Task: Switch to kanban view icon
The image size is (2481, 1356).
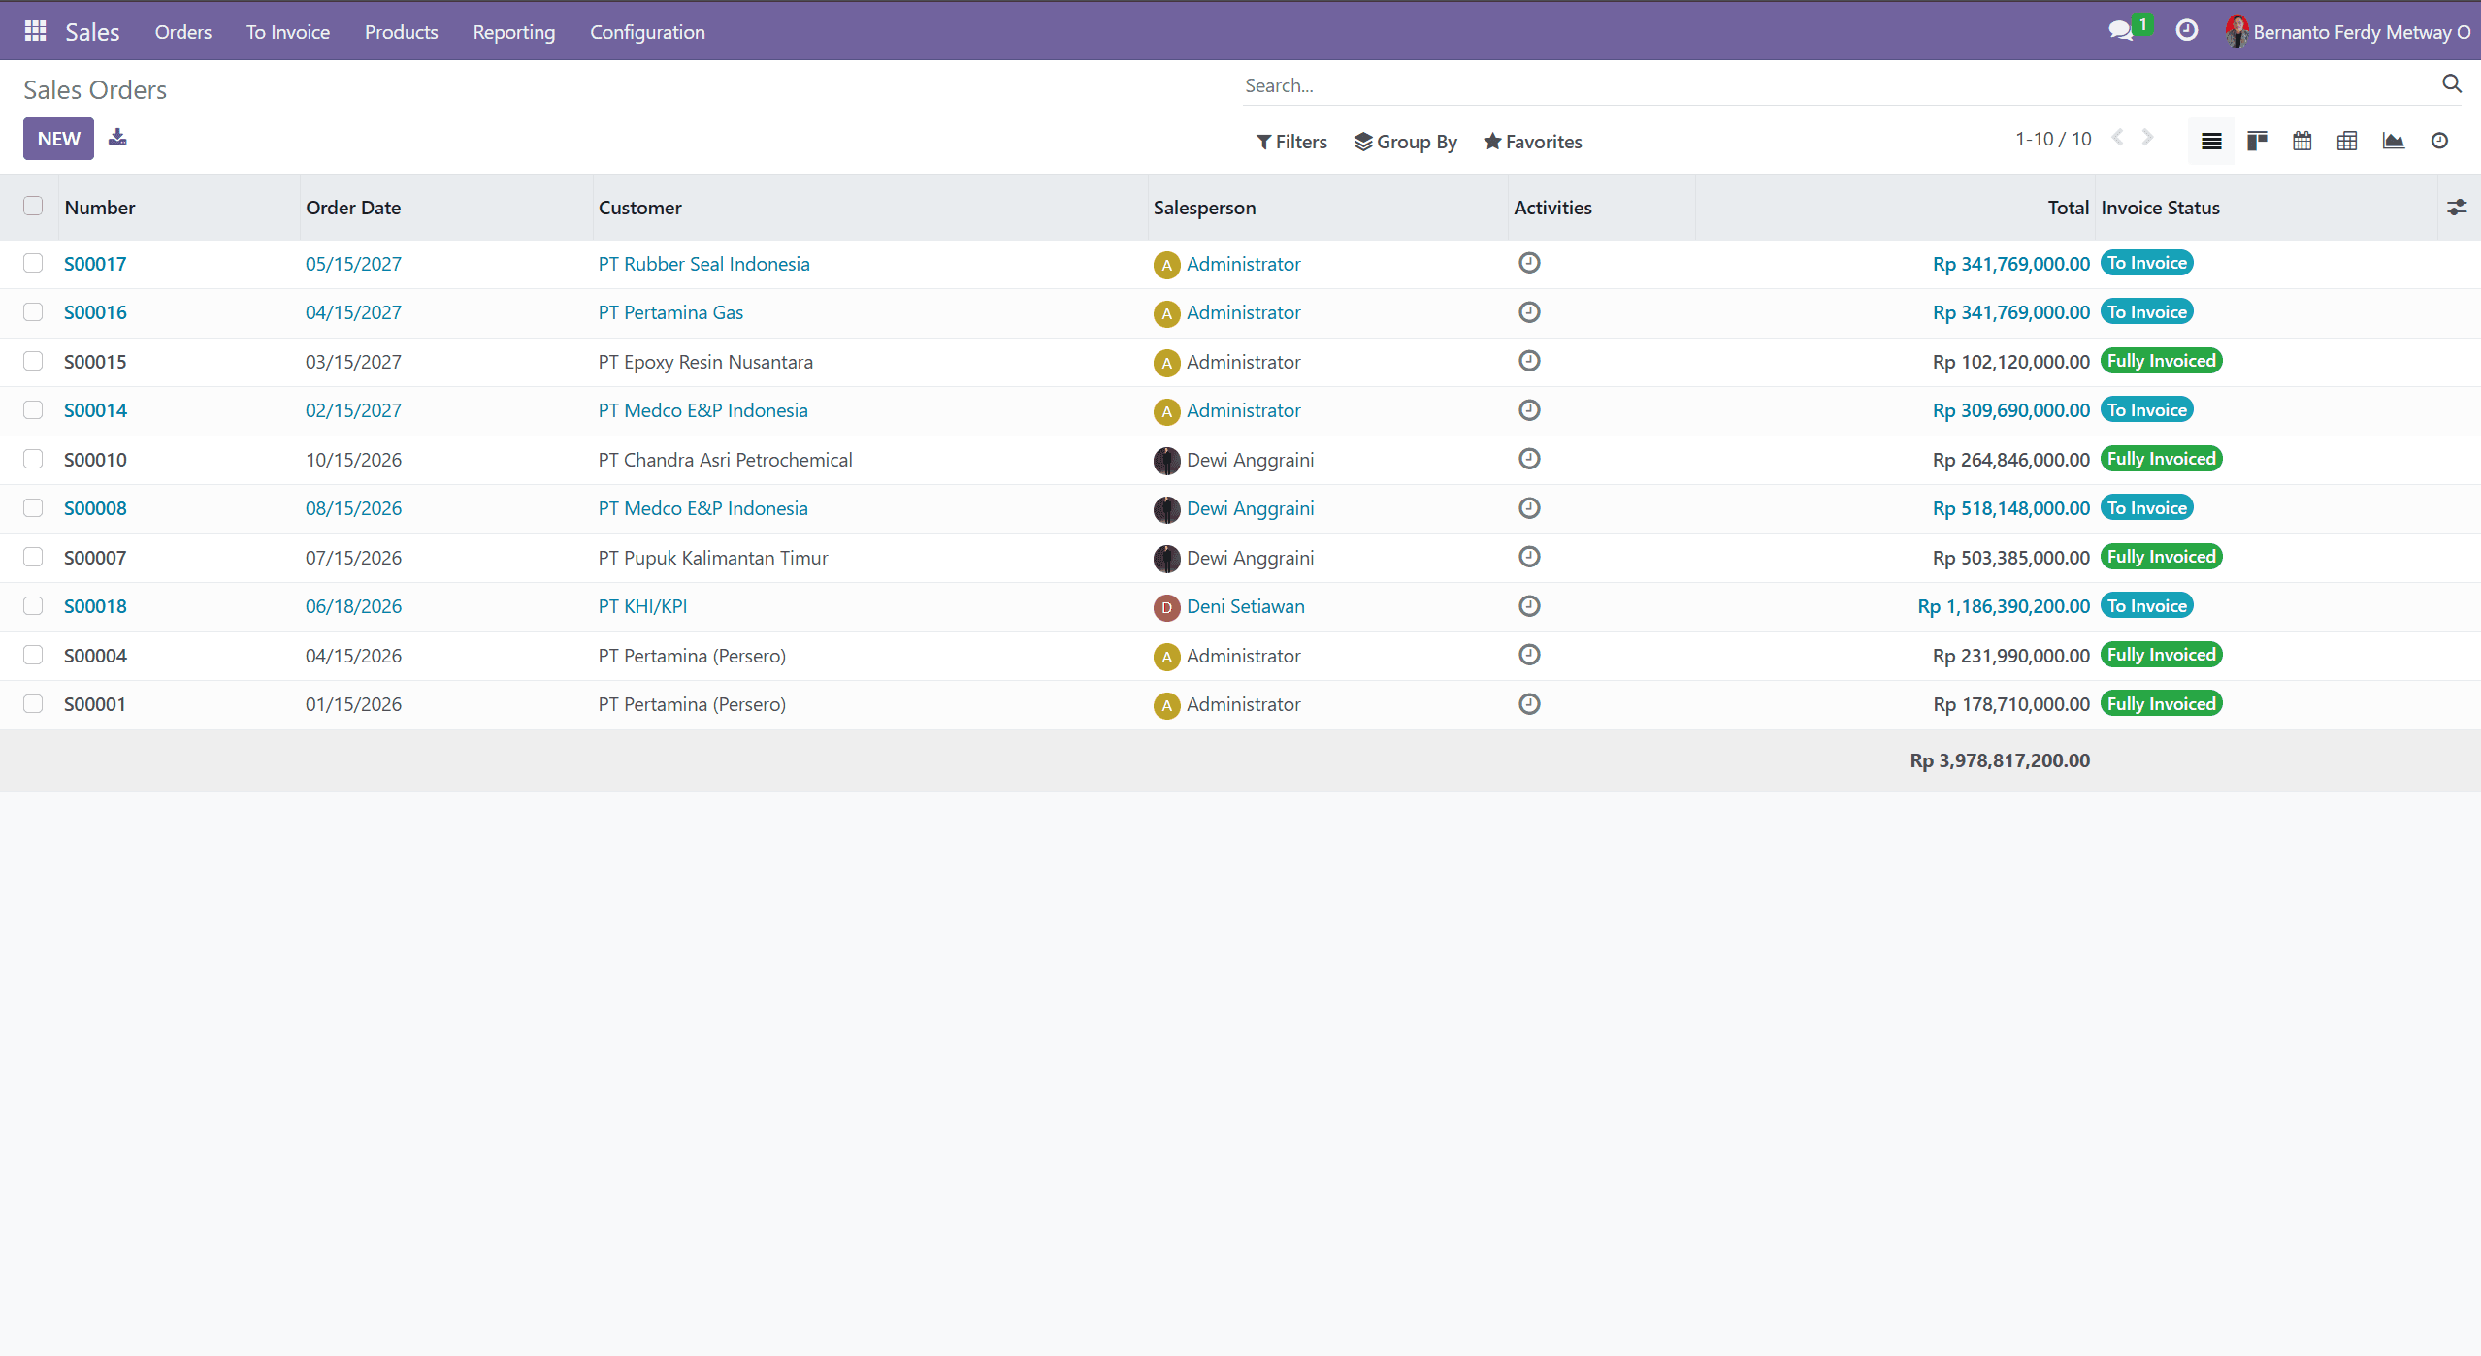Action: (x=2257, y=142)
